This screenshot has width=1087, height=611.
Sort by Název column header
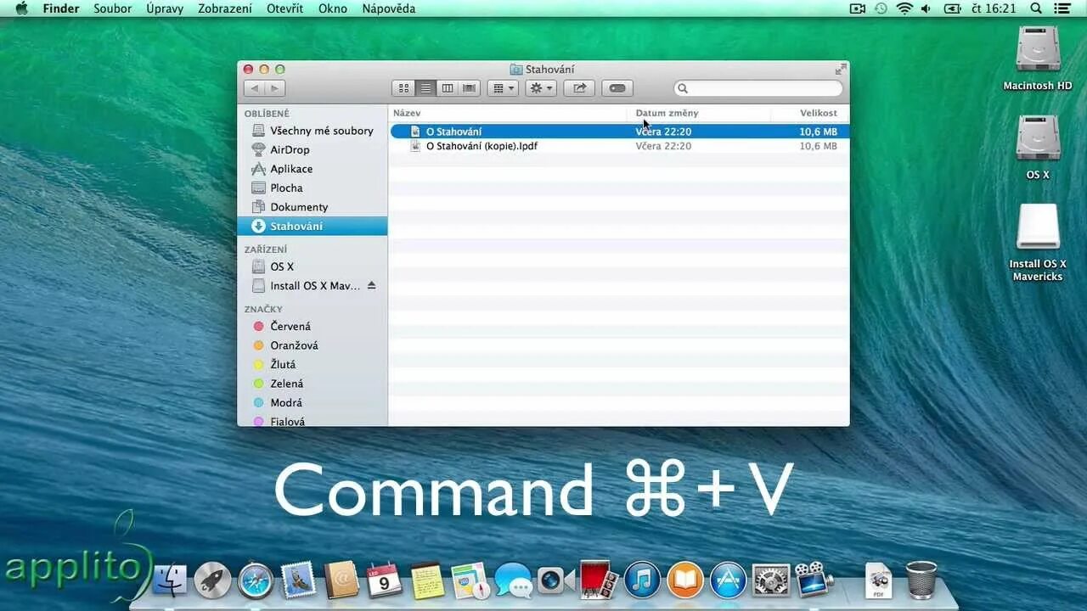tap(508, 113)
